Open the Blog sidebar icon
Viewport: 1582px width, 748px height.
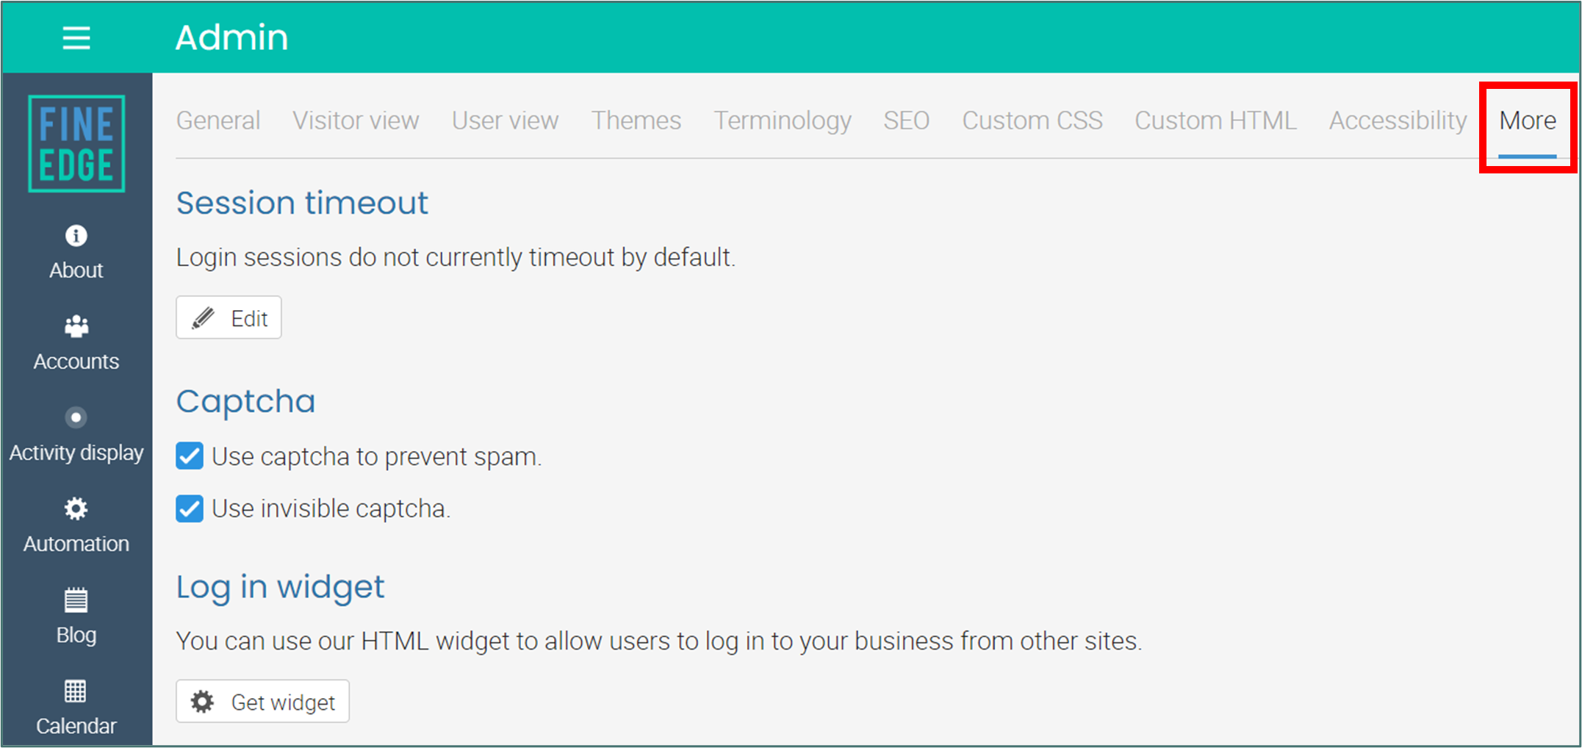(76, 600)
